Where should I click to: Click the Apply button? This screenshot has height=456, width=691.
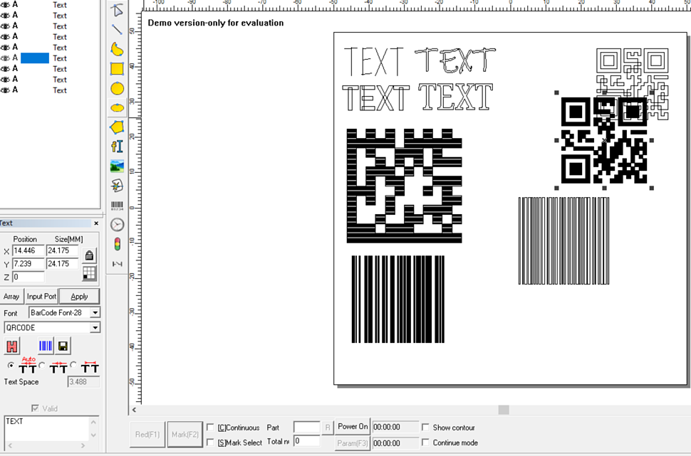(79, 296)
